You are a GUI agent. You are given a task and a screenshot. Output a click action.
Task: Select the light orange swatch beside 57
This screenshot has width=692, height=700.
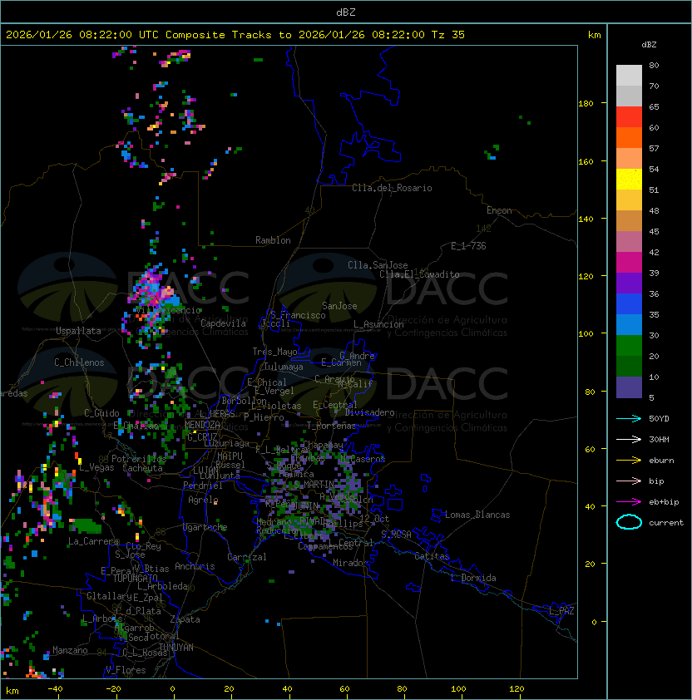[629, 159]
